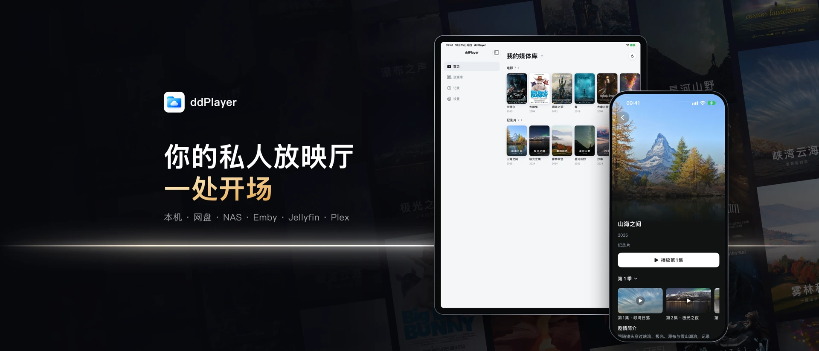819x351 pixels.
Task: Open the 极光之境 documentary poster
Action: point(539,141)
